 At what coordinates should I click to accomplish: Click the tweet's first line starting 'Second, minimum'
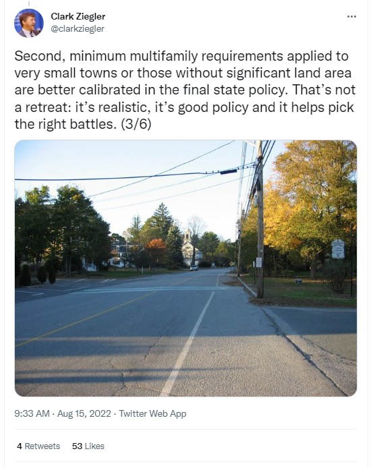point(181,56)
